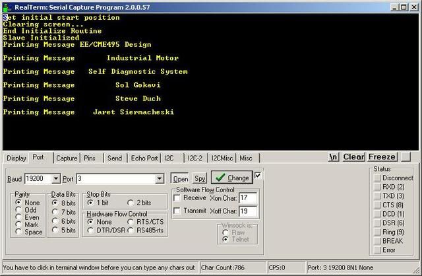Image resolution: width=422 pixels, height=276 pixels.
Task: Click the Ring (9) status indicator
Action: [x=378, y=232]
